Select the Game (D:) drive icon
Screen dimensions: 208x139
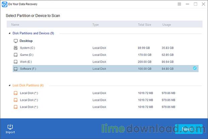coord(15,55)
